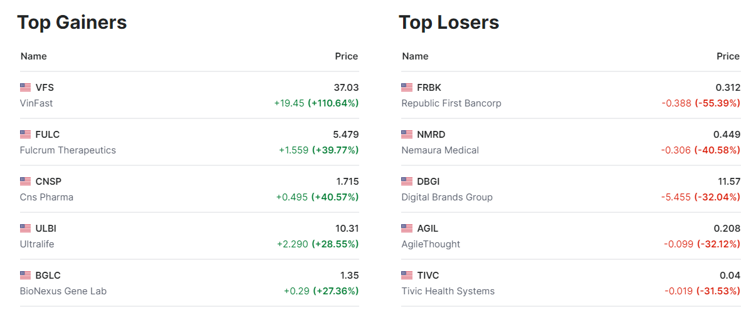The height and width of the screenshot is (315, 756).
Task: Open the Republic First Bancorp listing
Action: [x=451, y=103]
